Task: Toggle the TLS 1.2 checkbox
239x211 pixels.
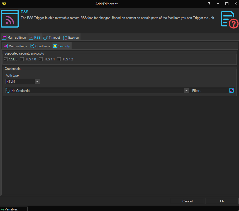Action: click(59, 59)
